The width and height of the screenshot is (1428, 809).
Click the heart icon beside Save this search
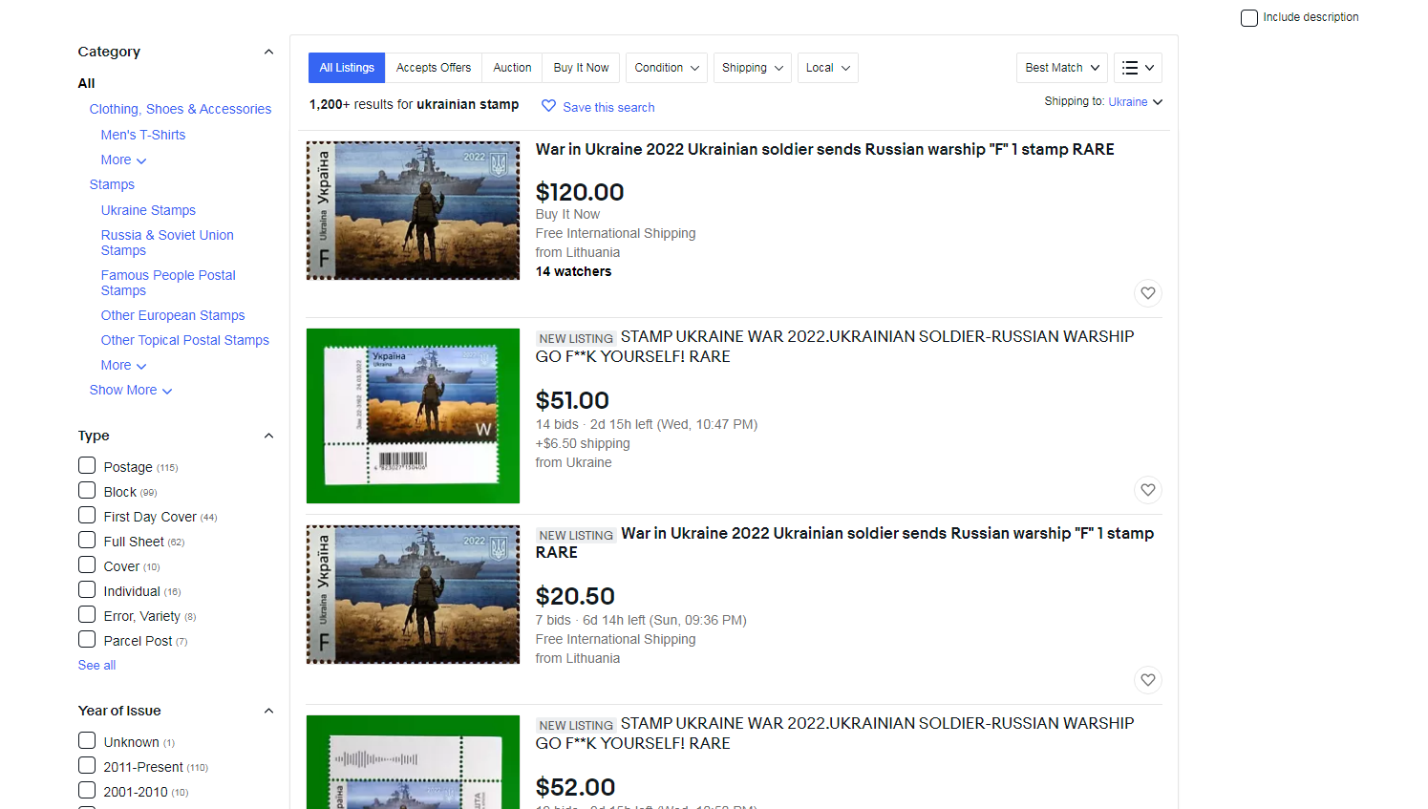click(x=548, y=106)
